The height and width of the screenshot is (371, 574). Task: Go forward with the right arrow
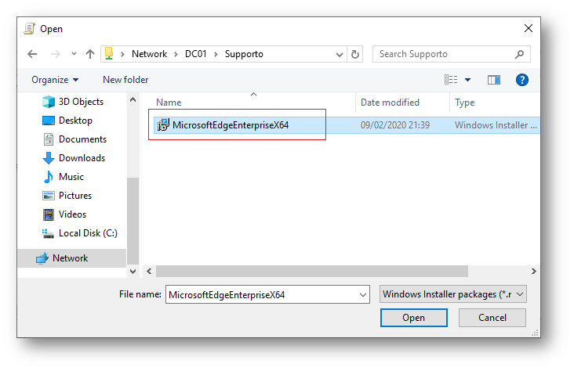pyautogui.click(x=55, y=54)
